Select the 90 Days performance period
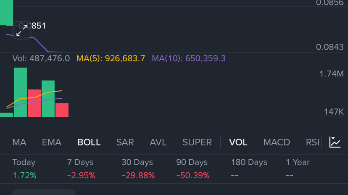The height and width of the screenshot is (195, 348). coord(192,169)
